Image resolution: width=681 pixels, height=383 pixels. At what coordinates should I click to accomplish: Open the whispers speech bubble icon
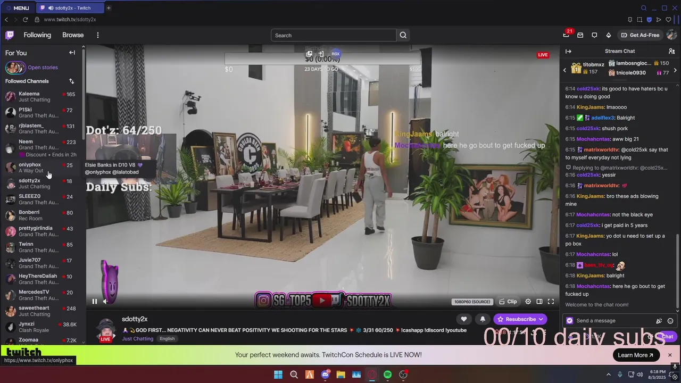pyautogui.click(x=594, y=35)
